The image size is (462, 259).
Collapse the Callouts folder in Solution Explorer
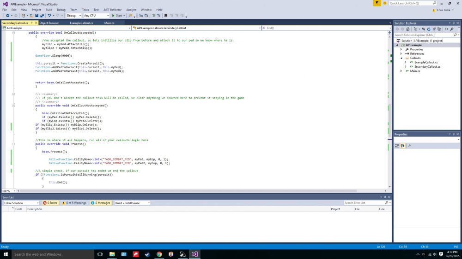(401, 58)
